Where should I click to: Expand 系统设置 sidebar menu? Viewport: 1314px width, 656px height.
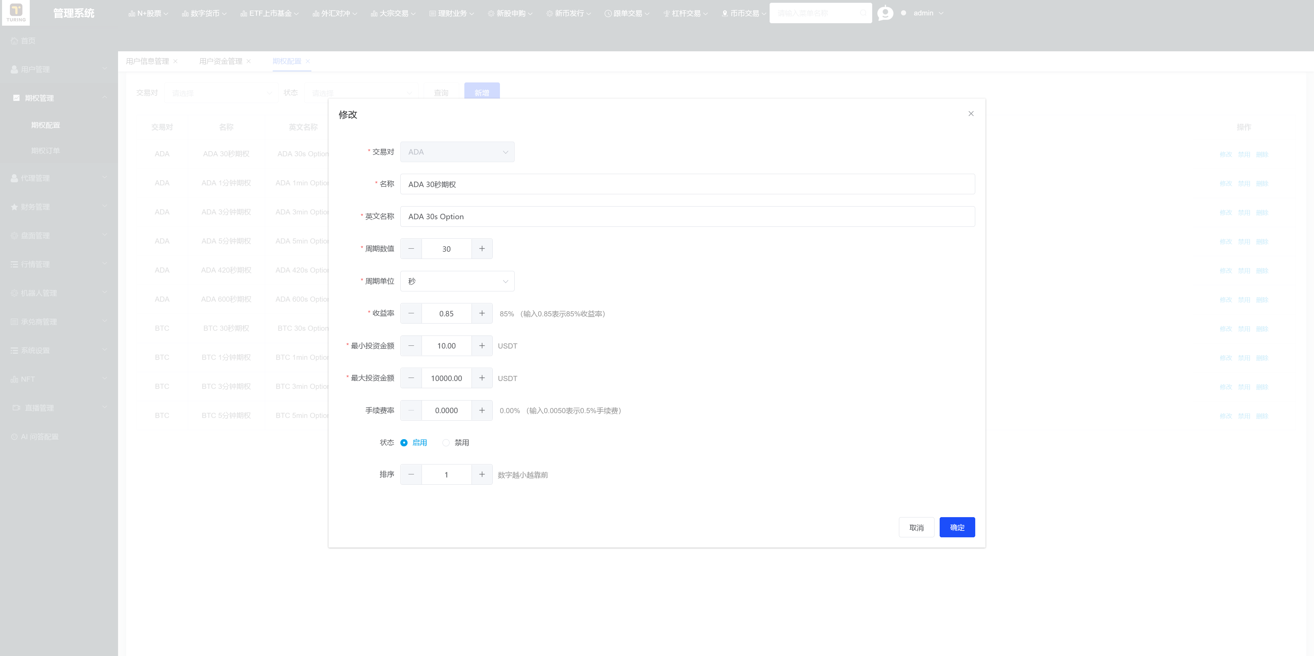tap(59, 350)
